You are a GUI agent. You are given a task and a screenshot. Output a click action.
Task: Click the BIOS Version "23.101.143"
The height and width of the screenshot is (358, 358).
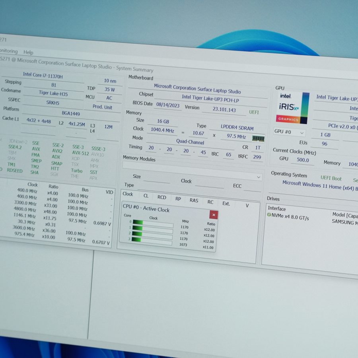pyautogui.click(x=224, y=110)
